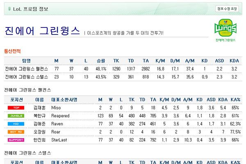Click player name 오장원

[x=39, y=132]
